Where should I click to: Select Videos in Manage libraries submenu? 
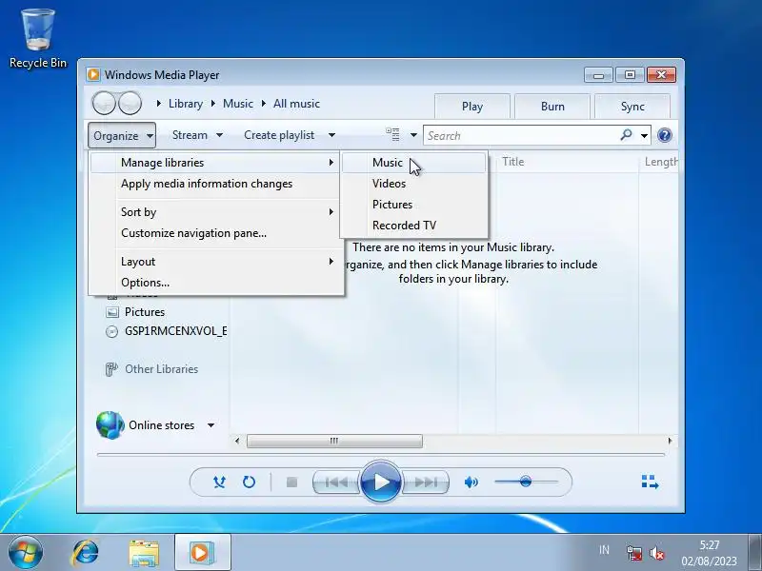click(x=413, y=184)
